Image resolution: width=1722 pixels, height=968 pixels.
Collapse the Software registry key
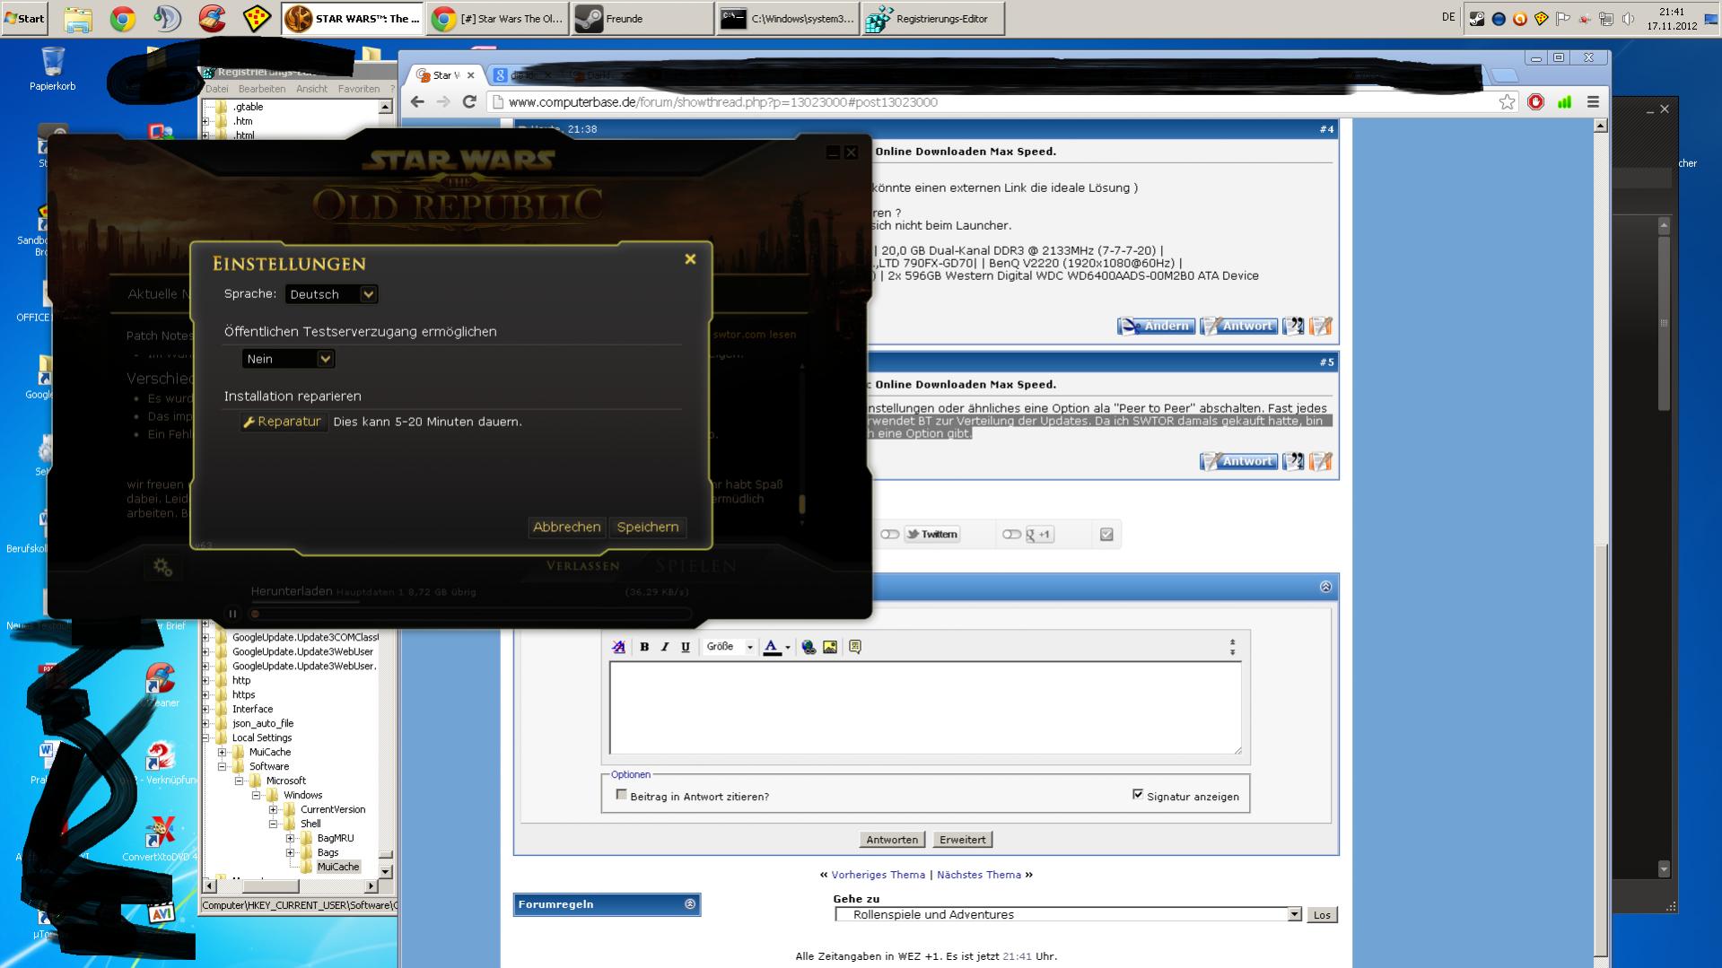click(222, 767)
